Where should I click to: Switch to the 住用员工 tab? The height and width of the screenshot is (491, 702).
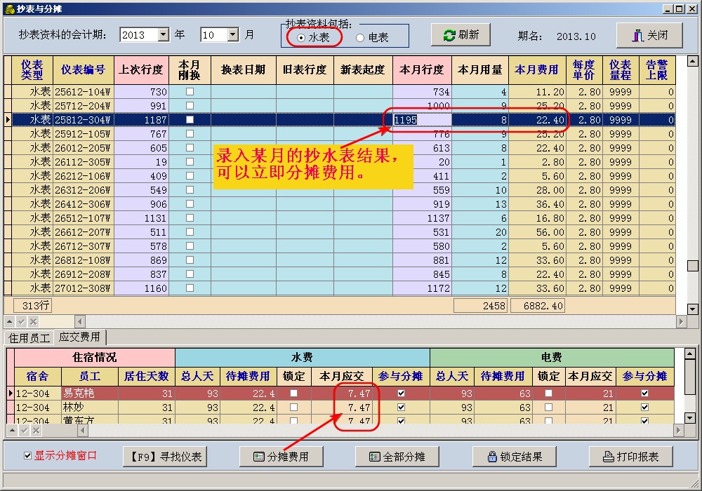tap(29, 337)
